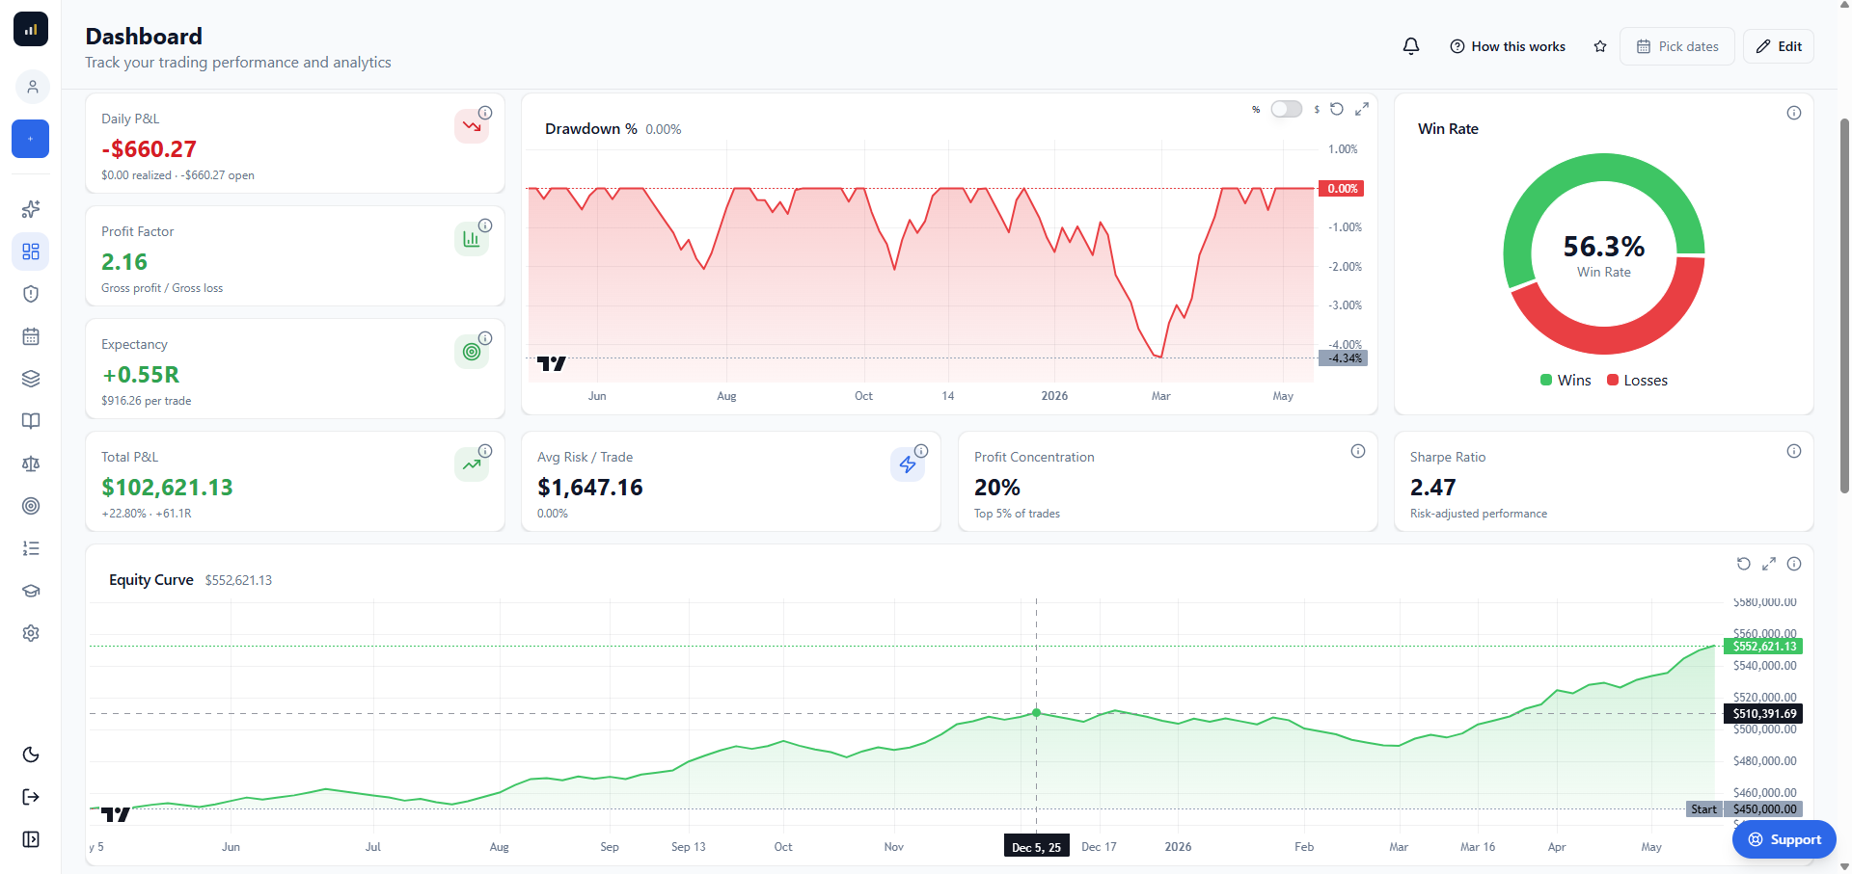This screenshot has height=874, width=1852.
Task: Click the How this works link
Action: [1508, 46]
